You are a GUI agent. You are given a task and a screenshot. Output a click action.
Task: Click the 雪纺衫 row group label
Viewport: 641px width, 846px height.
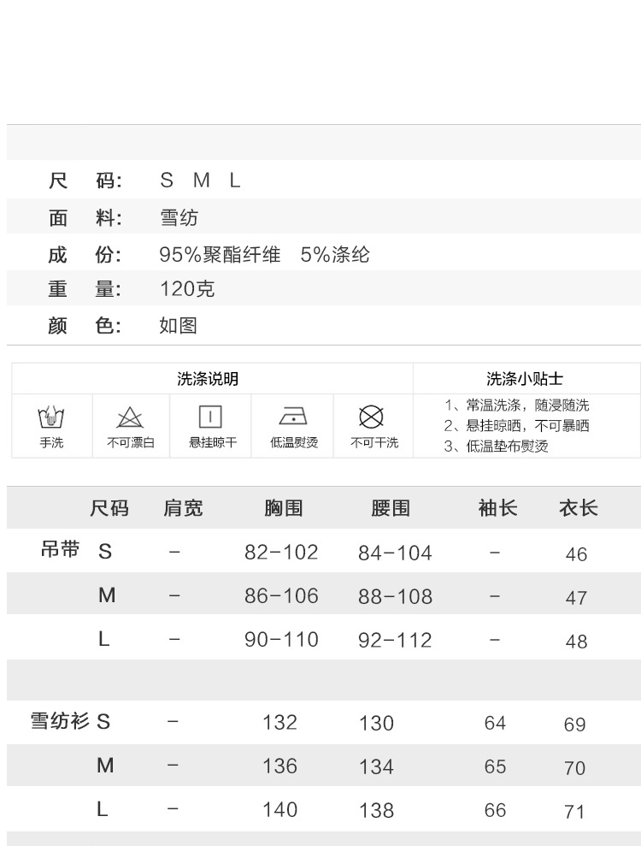click(60, 720)
